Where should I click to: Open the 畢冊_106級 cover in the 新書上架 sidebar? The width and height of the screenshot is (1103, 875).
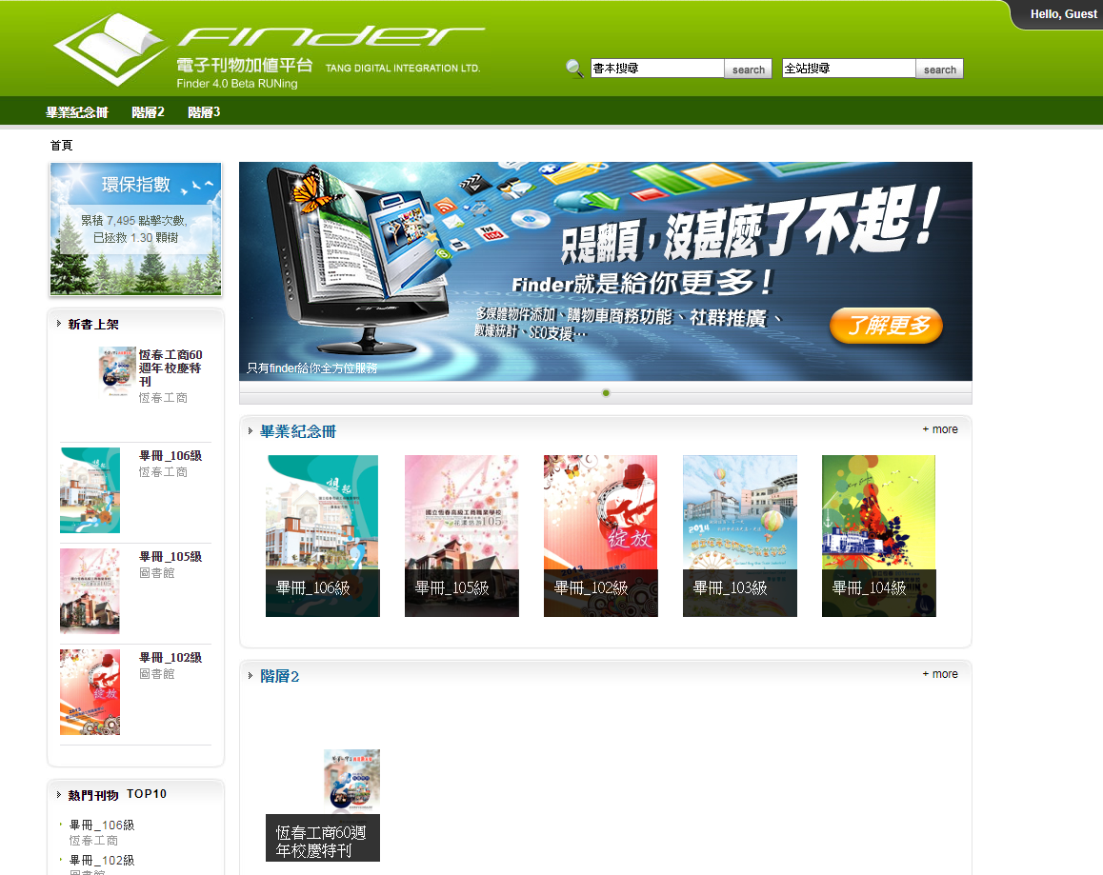90,490
